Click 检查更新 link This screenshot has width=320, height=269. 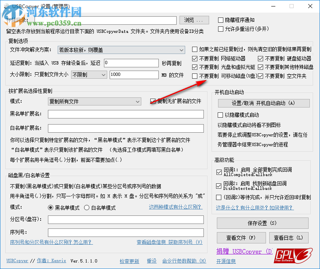tap(130, 261)
